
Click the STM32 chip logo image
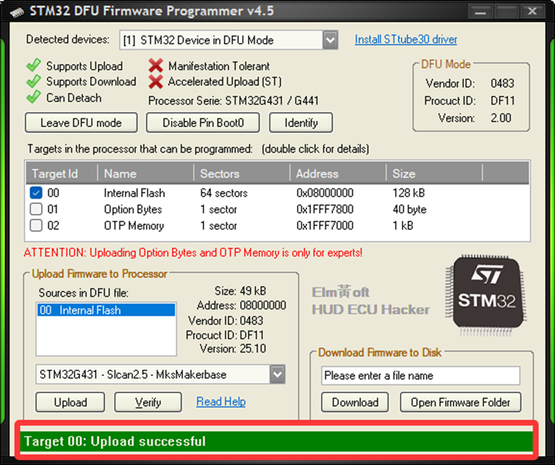pos(487,295)
